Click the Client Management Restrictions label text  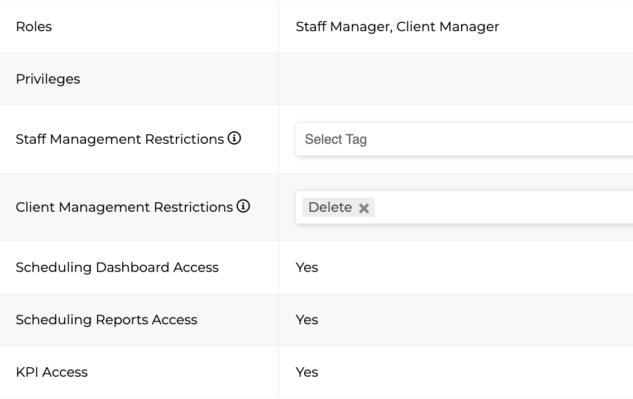pyautogui.click(x=124, y=207)
